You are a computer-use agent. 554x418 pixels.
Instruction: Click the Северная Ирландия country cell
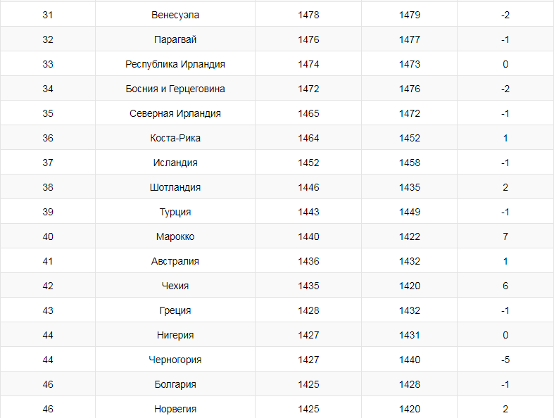click(x=175, y=113)
